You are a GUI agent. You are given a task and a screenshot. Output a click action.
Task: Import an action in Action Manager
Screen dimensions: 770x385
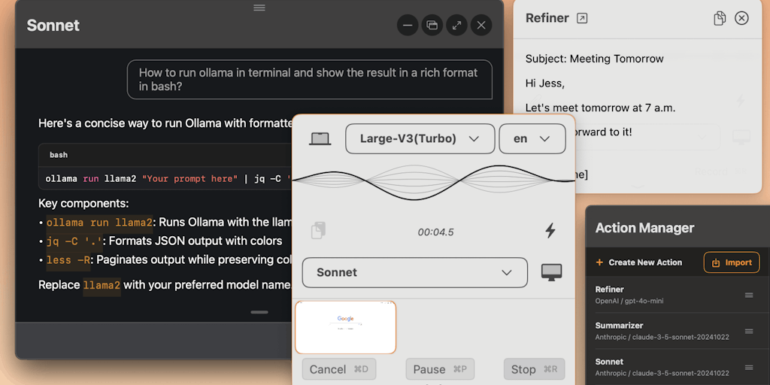[x=732, y=262]
